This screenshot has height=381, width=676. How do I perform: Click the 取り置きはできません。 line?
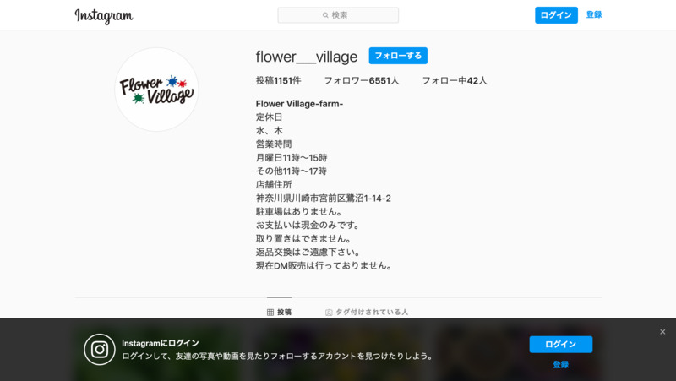(305, 239)
